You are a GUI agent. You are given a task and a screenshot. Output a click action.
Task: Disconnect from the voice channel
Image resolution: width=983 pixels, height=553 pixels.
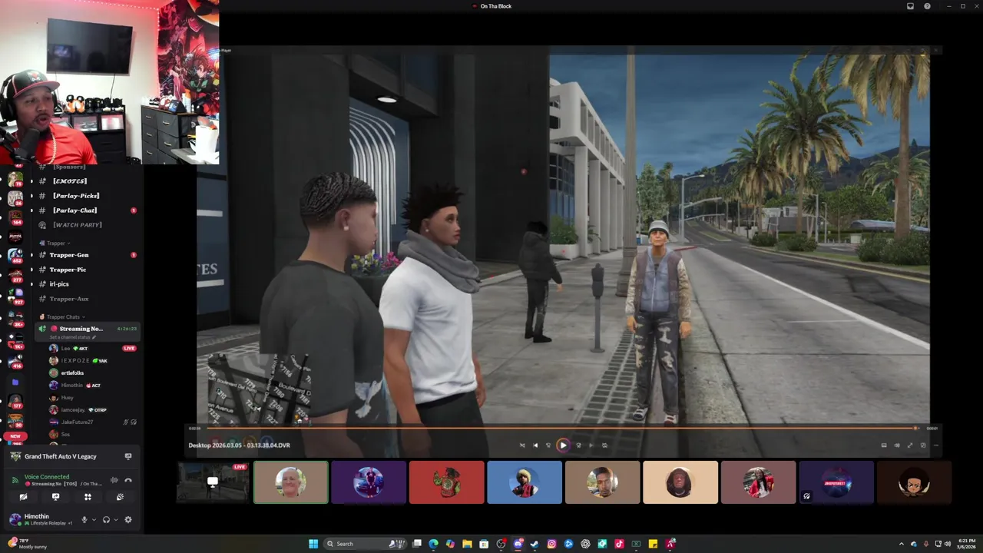[128, 480]
